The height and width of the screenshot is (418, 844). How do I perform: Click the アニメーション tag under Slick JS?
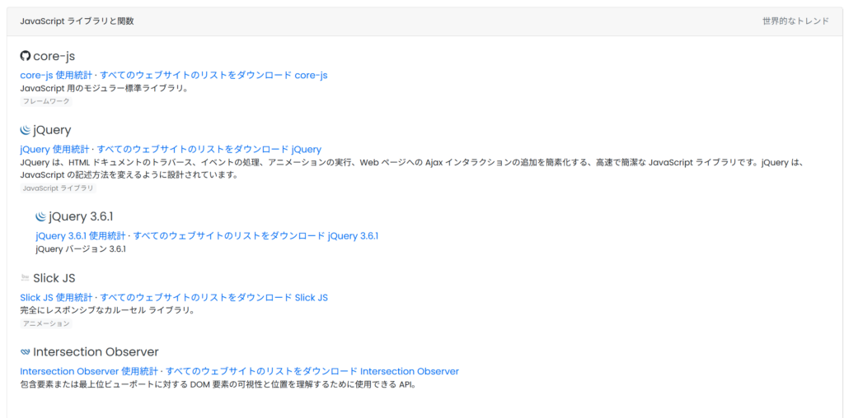(46, 323)
